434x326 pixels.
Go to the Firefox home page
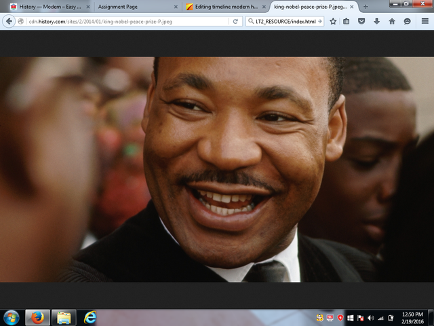tap(392, 21)
